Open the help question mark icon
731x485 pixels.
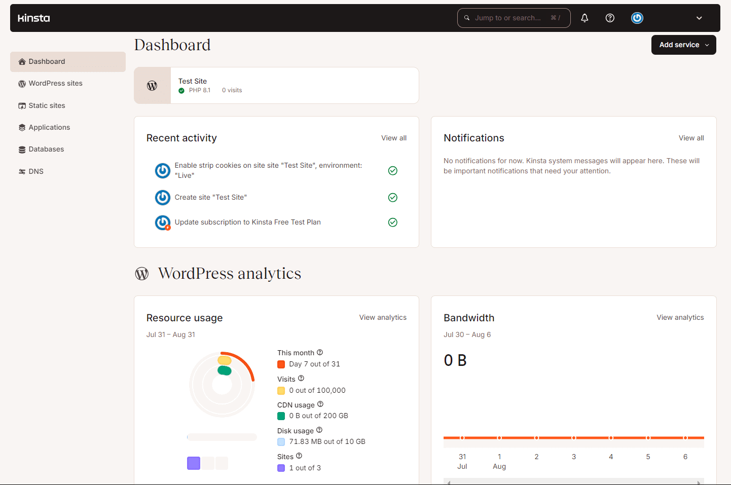pyautogui.click(x=610, y=18)
